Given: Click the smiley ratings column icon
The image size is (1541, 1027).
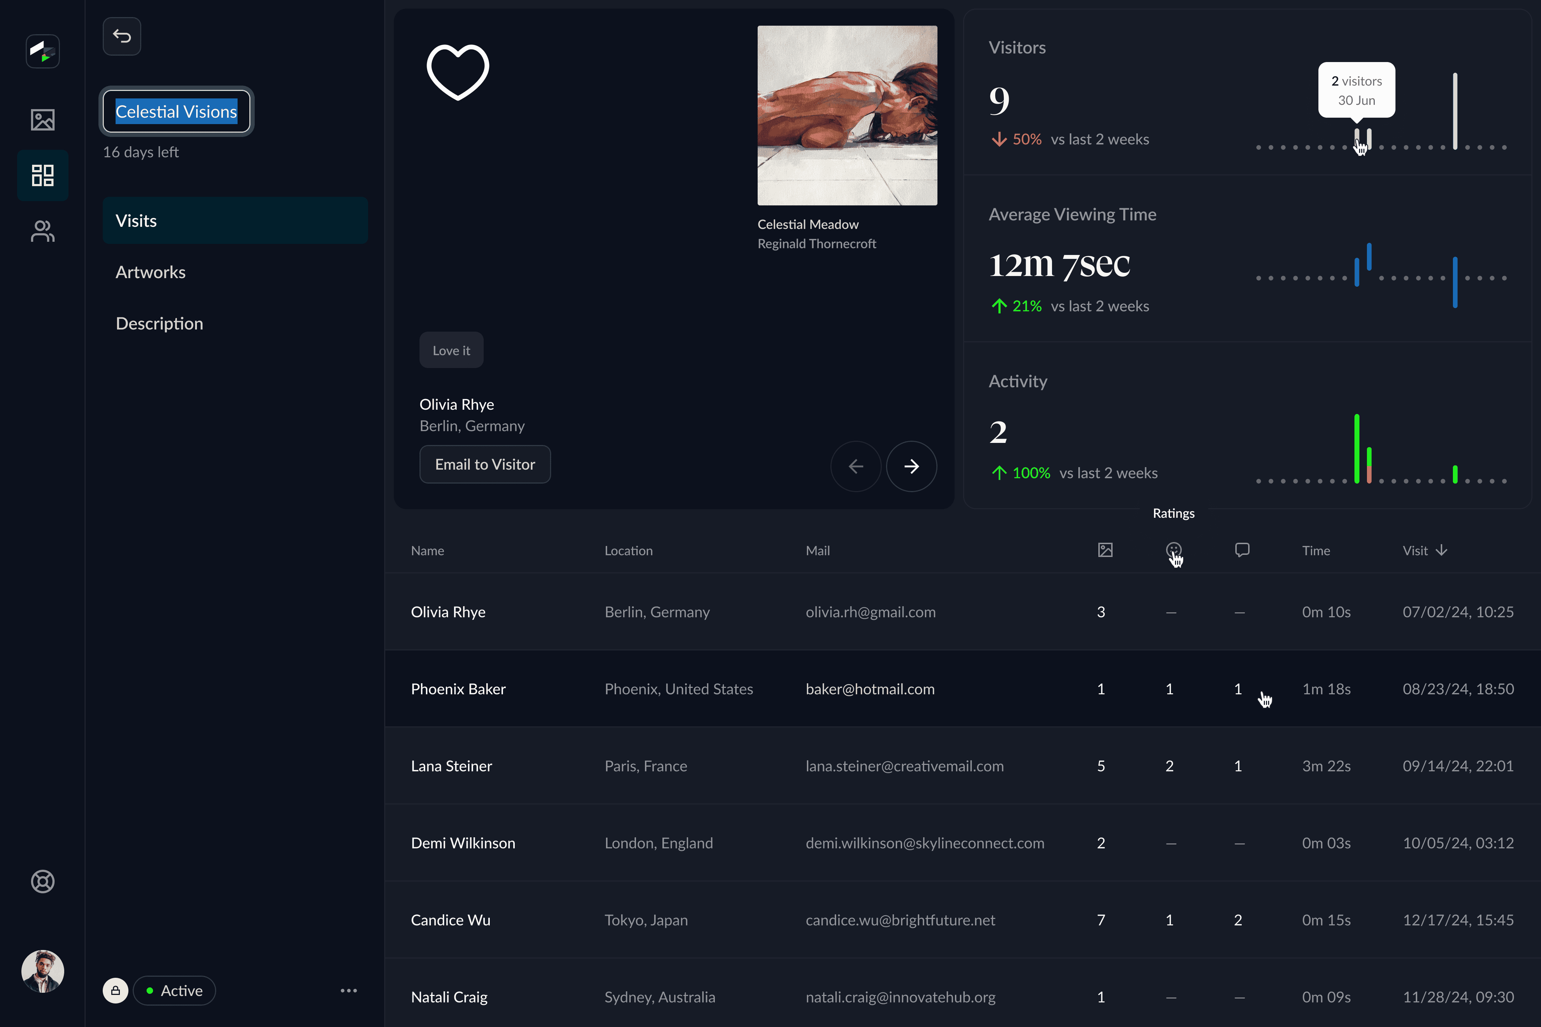Looking at the screenshot, I should click(x=1173, y=550).
